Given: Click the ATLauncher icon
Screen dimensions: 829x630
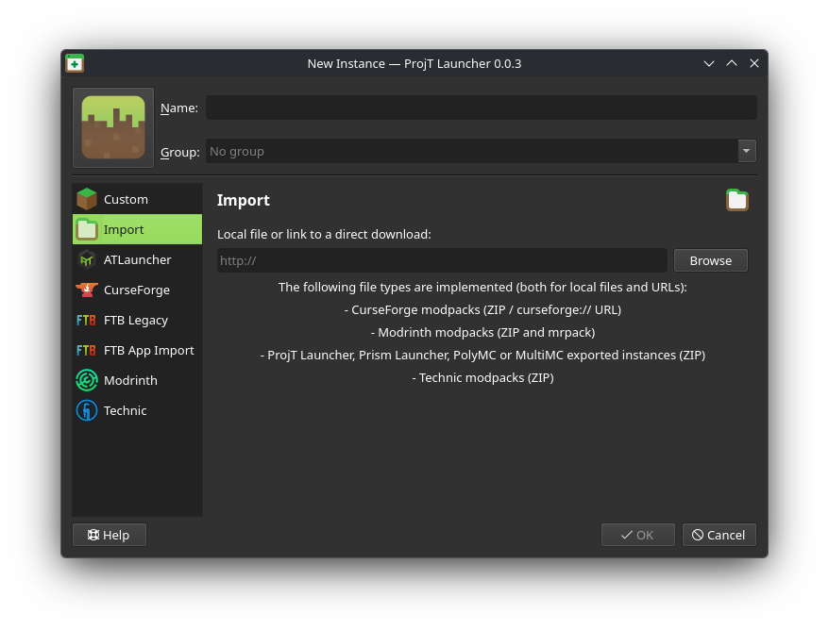Looking at the screenshot, I should pos(88,259).
